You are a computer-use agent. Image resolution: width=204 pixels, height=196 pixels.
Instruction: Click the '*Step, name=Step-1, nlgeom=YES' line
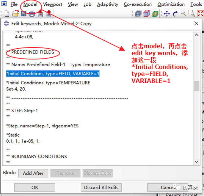(x=43, y=126)
